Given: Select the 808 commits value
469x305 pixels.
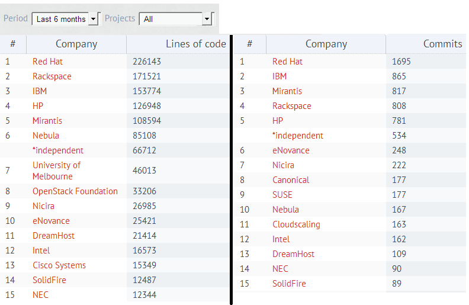Looking at the screenshot, I should pos(399,106).
